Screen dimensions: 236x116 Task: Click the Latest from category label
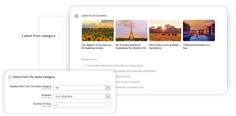pos(39,36)
